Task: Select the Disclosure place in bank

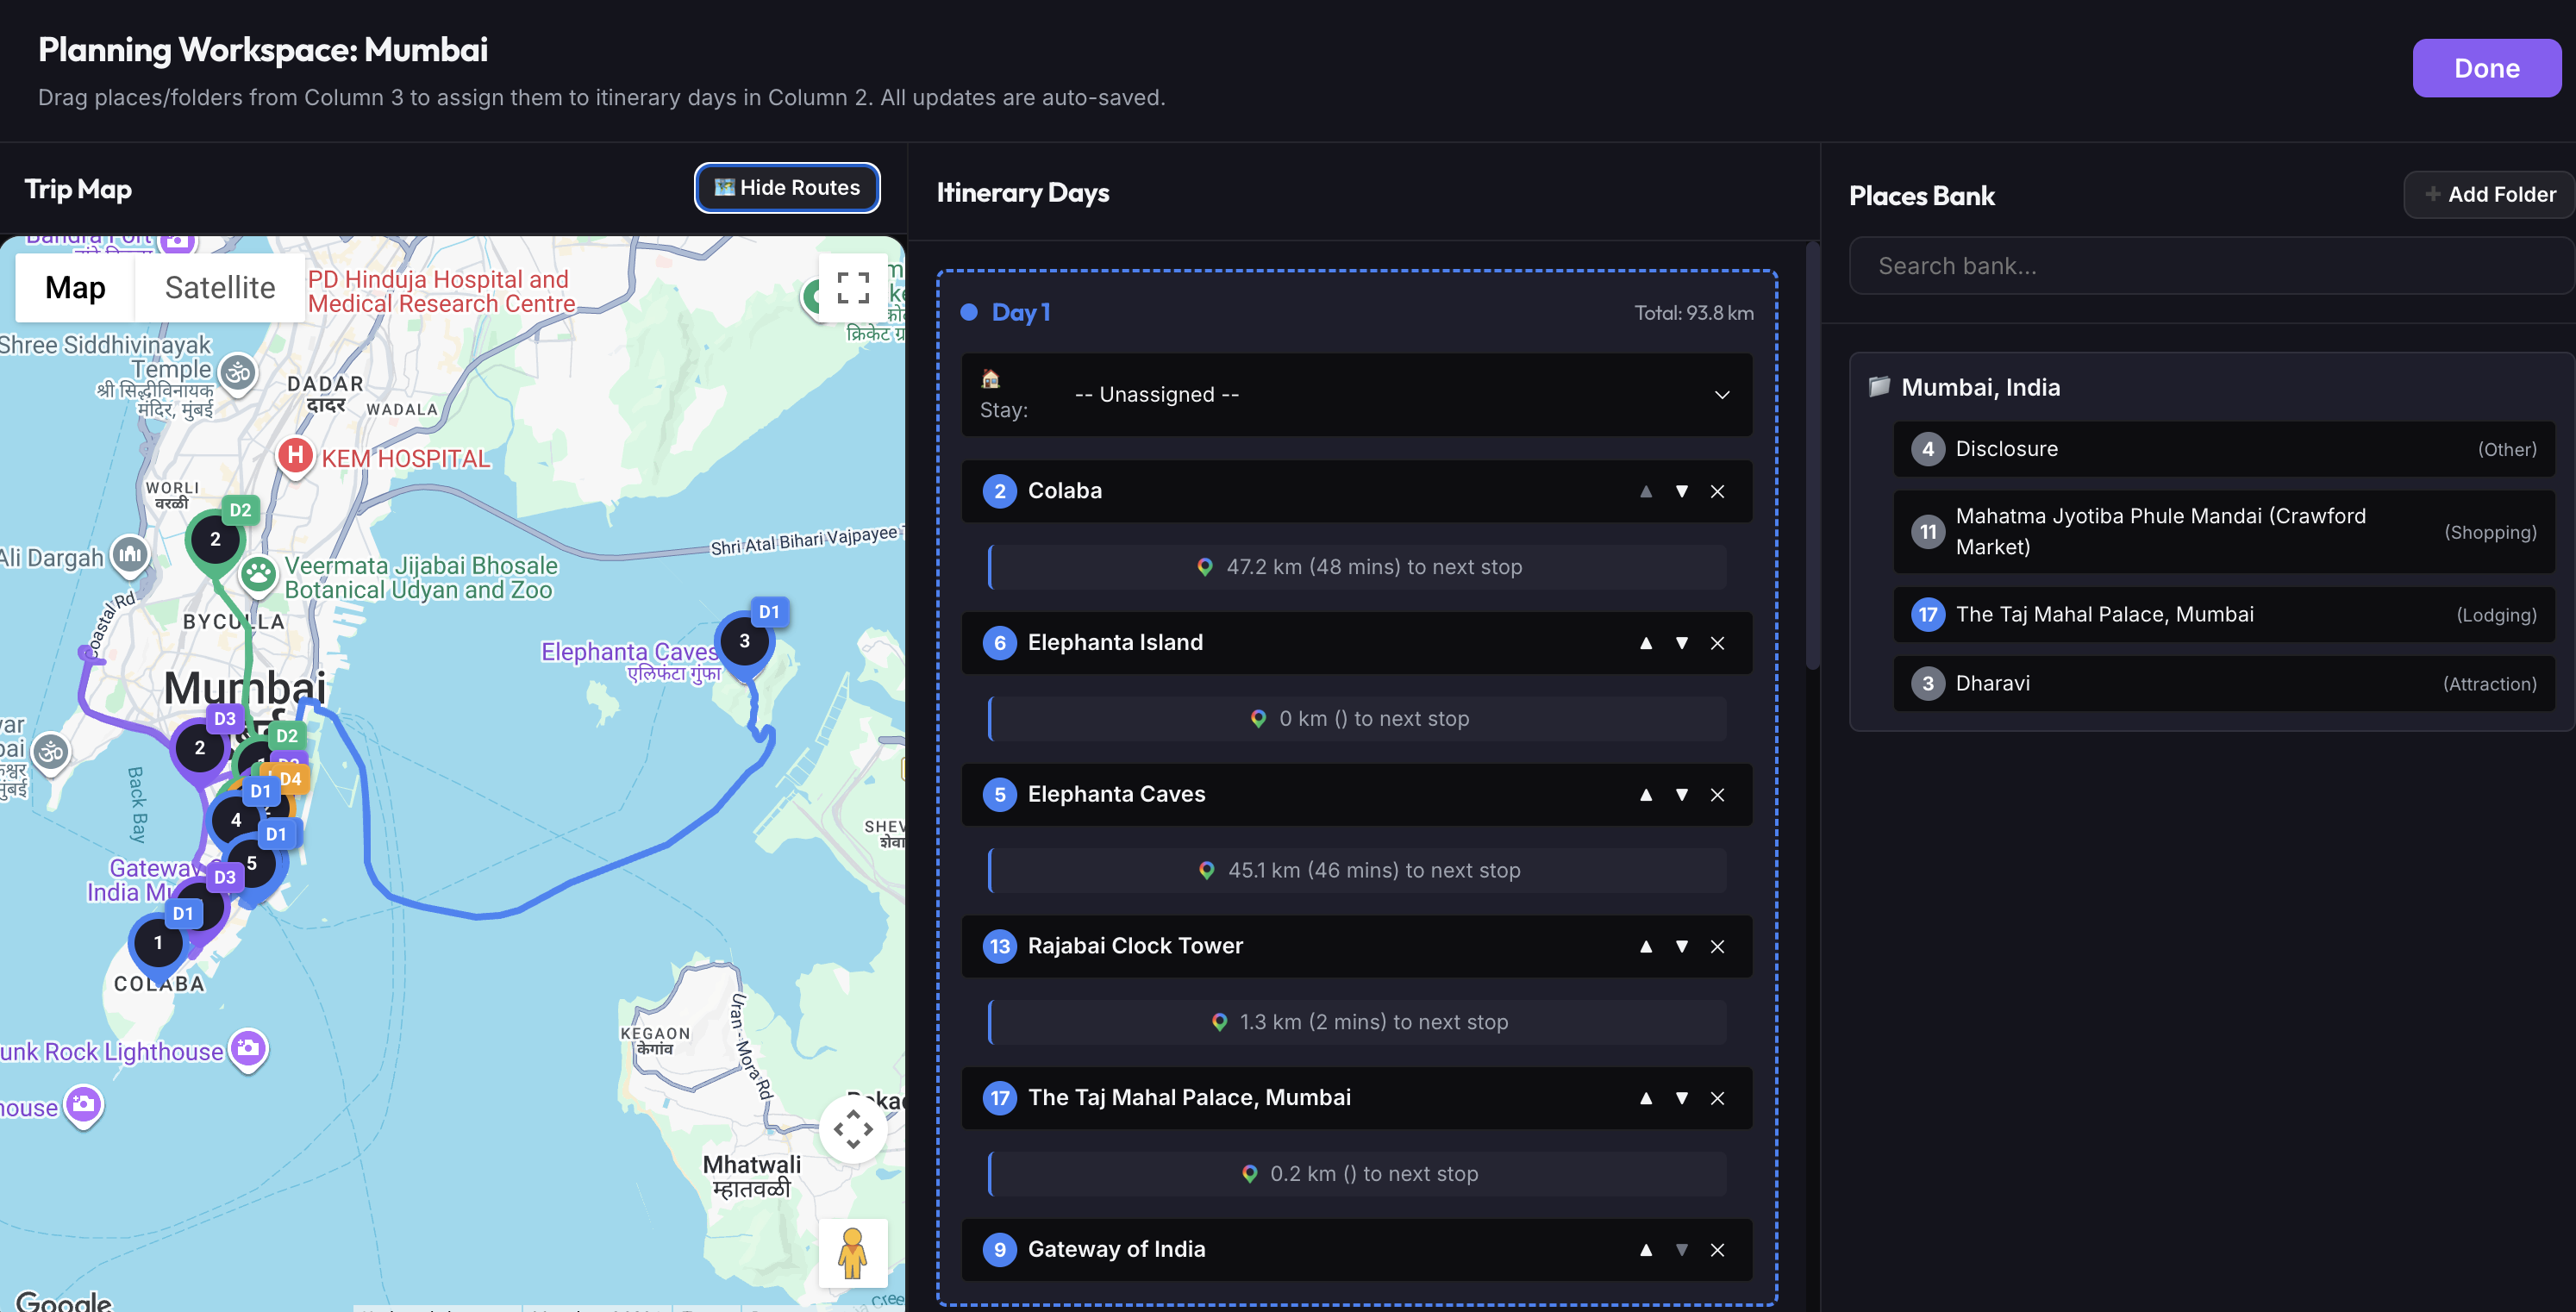Action: [2224, 449]
